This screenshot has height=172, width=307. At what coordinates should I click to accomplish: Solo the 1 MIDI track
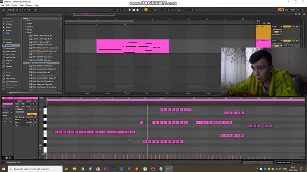point(293,27)
